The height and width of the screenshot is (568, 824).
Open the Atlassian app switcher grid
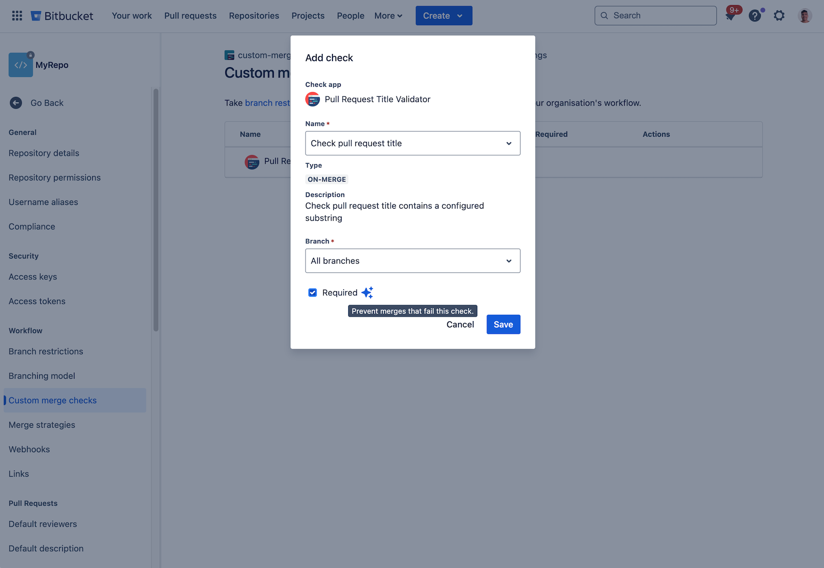pyautogui.click(x=17, y=15)
